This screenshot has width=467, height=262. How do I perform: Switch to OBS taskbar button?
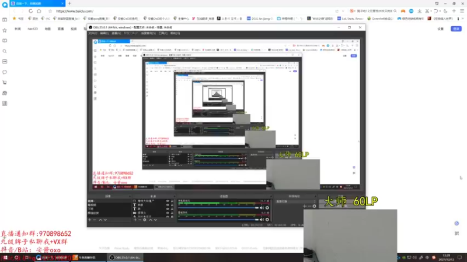pos(126,257)
